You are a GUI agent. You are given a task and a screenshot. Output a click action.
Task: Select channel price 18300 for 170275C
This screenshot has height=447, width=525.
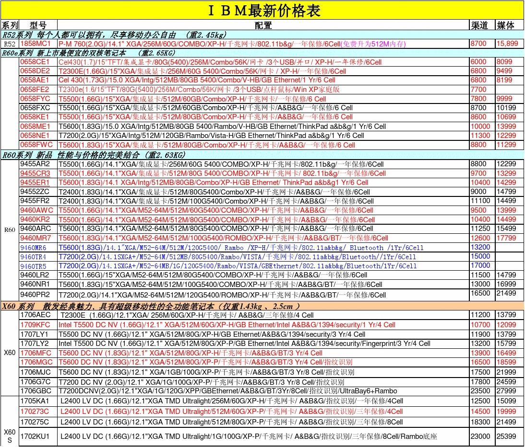pyautogui.click(x=480, y=422)
